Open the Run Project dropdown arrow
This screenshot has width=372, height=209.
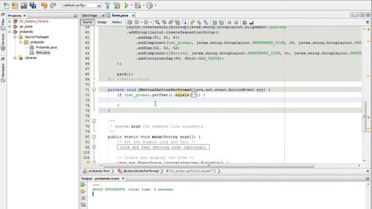[132, 5]
